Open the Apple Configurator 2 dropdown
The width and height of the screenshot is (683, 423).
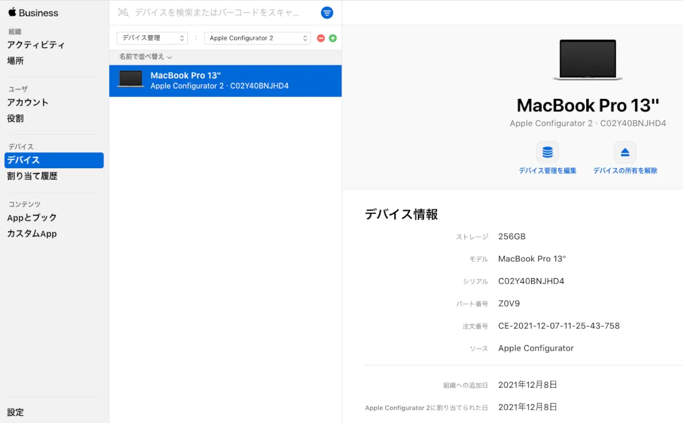(257, 38)
